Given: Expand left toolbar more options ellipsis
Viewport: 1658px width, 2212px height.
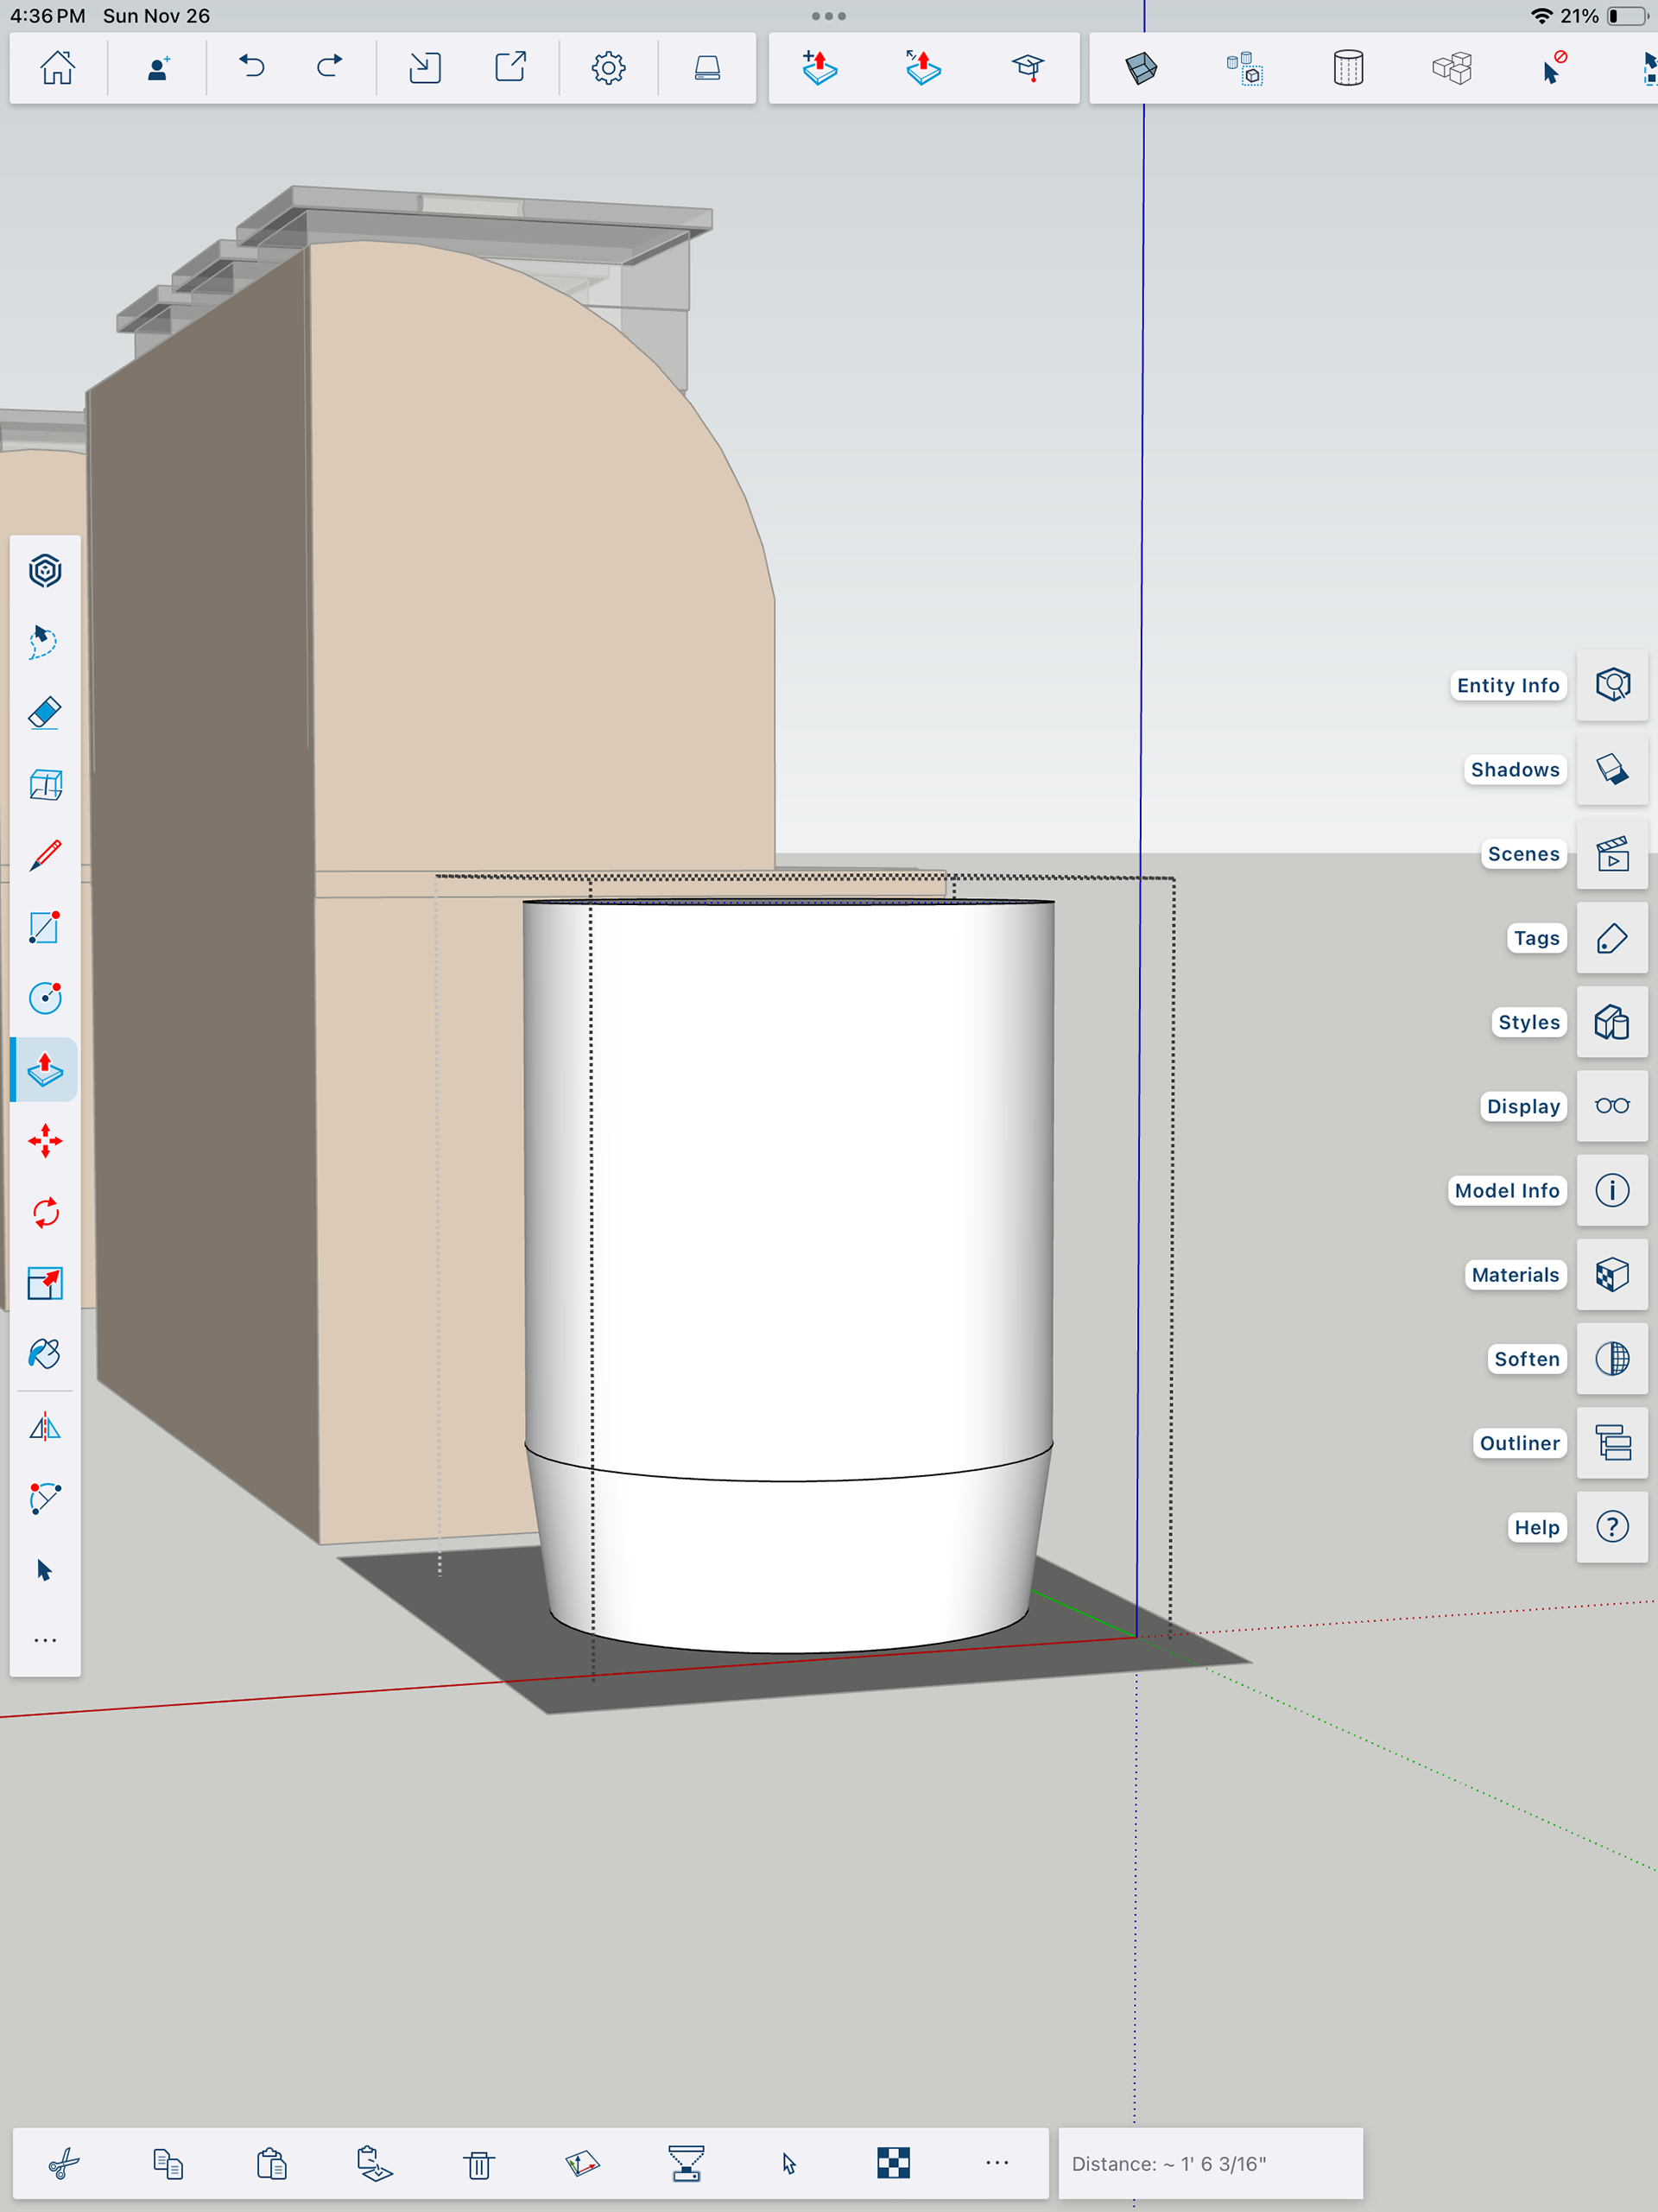Looking at the screenshot, I should (45, 1640).
